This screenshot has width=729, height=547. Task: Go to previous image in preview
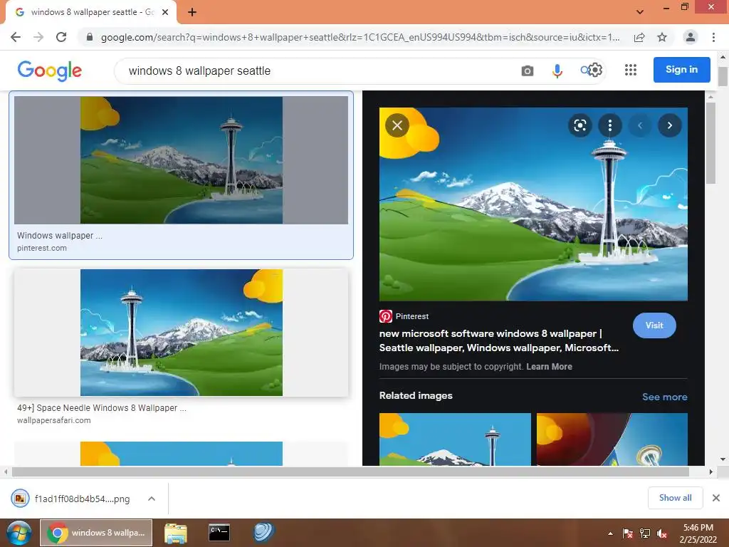click(x=640, y=125)
